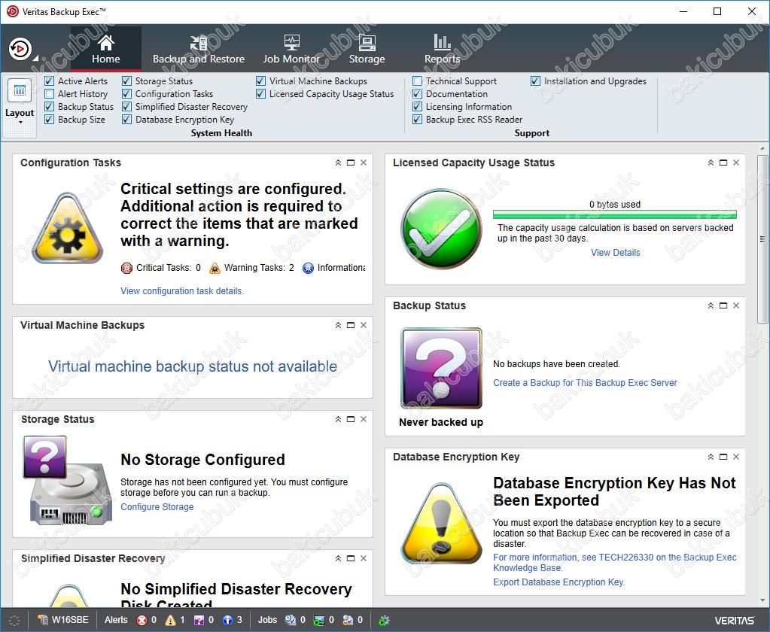Screen dimensions: 770x632
Task: Go to the Storage tab
Action: (367, 50)
